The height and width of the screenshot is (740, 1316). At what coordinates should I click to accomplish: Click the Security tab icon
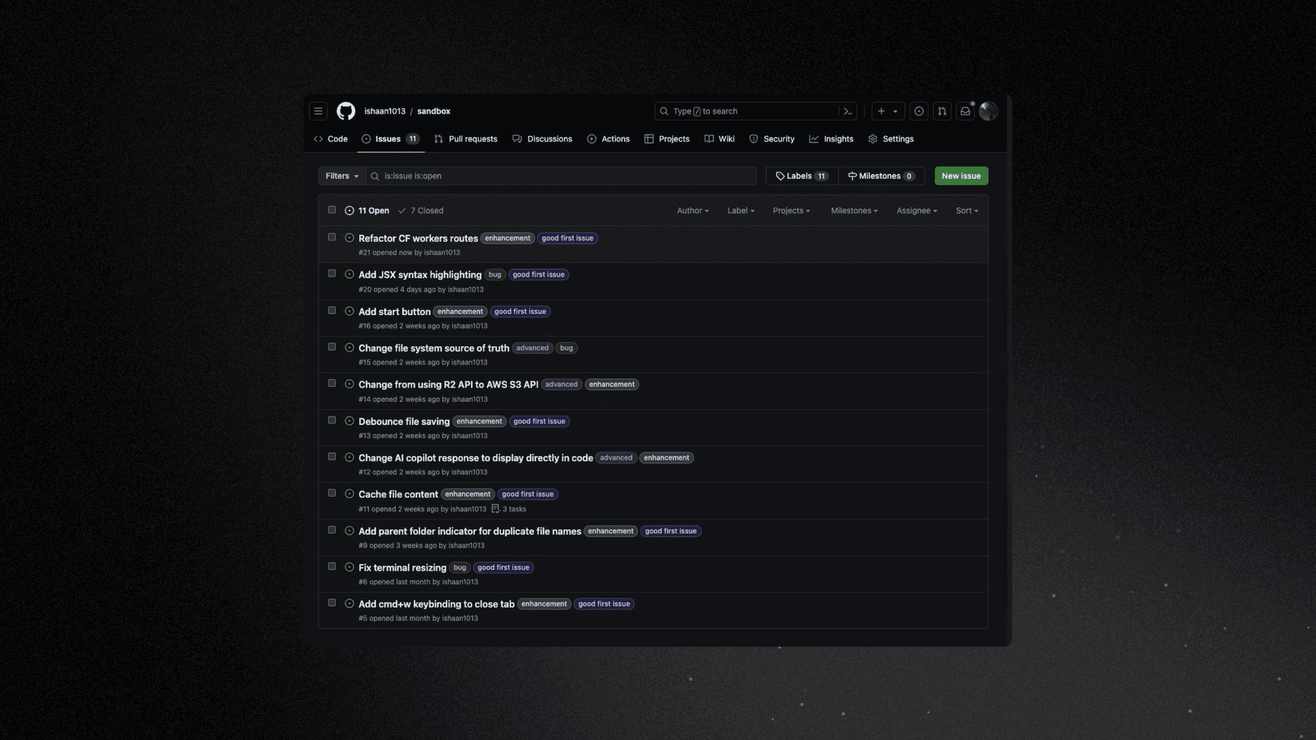pyautogui.click(x=753, y=139)
